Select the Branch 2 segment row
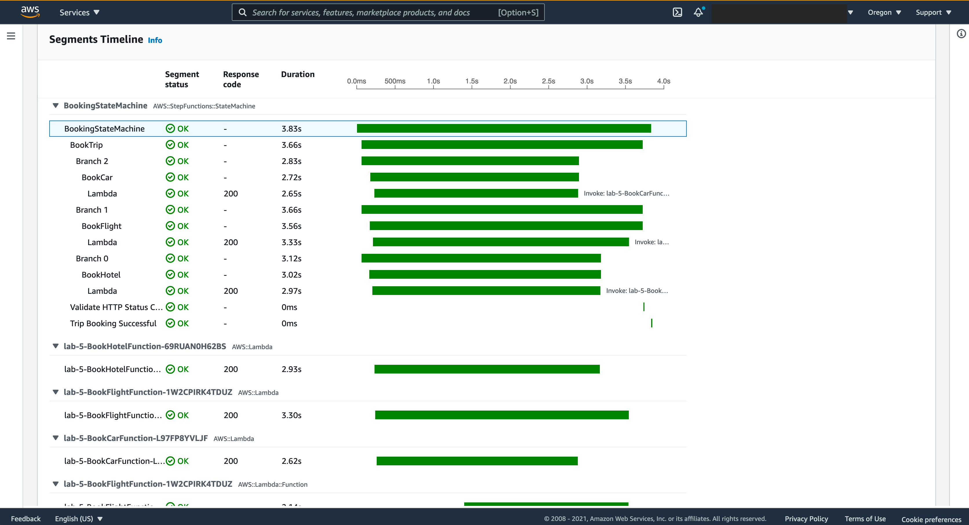 coord(368,161)
